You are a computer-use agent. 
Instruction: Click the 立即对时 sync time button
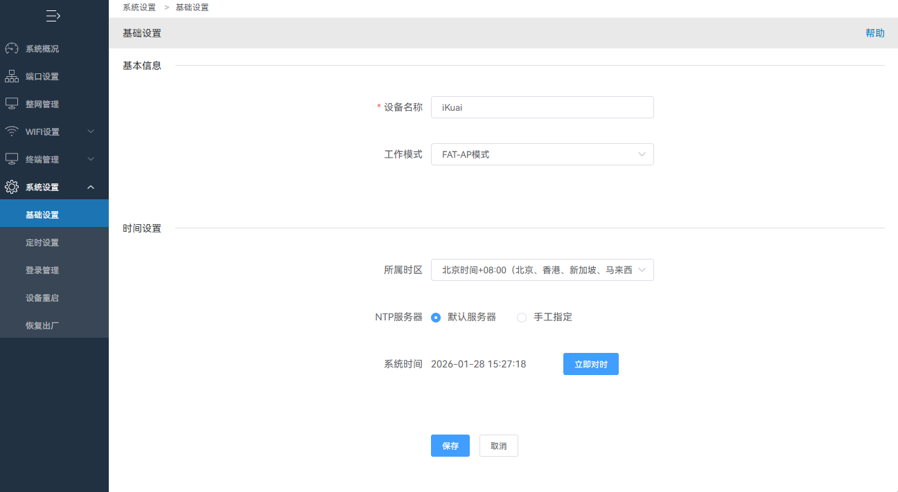(x=591, y=364)
